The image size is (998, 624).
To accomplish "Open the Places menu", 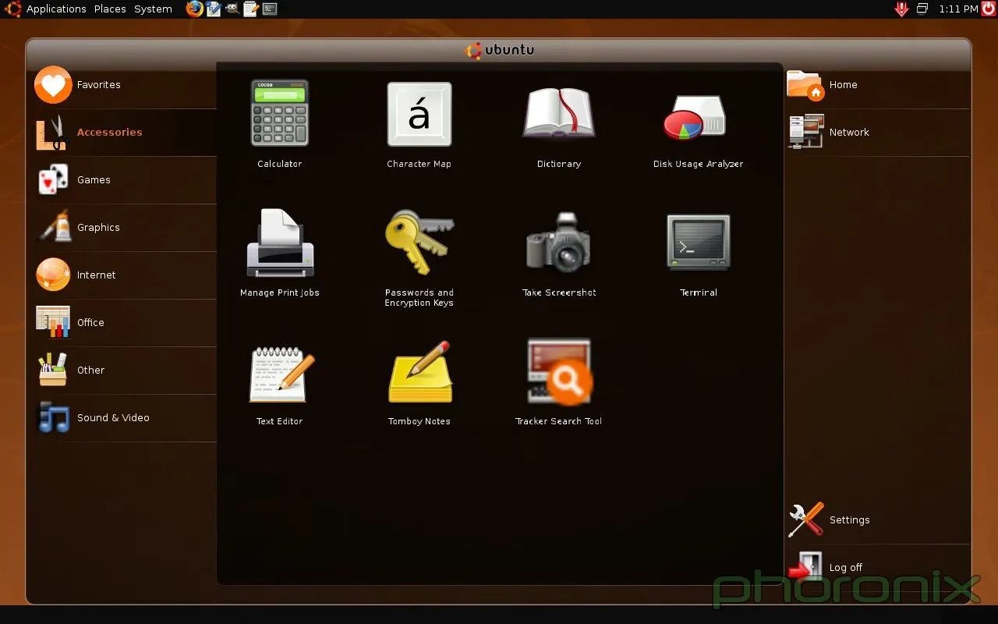I will click(x=110, y=9).
